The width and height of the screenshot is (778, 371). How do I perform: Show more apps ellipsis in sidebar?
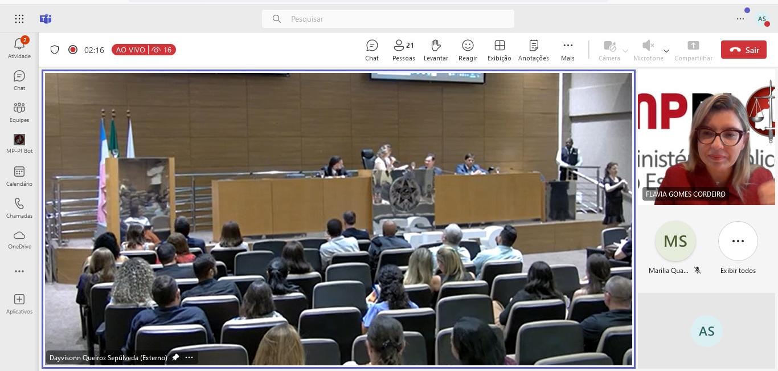tap(19, 271)
